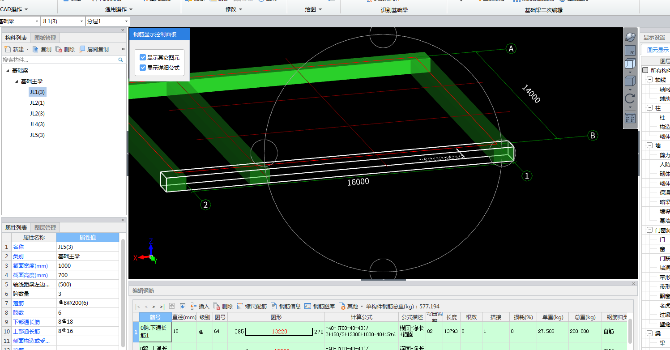This screenshot has height=350, width=670.
Task: Open the 分层1 layer dropdown
Action: coord(127,21)
